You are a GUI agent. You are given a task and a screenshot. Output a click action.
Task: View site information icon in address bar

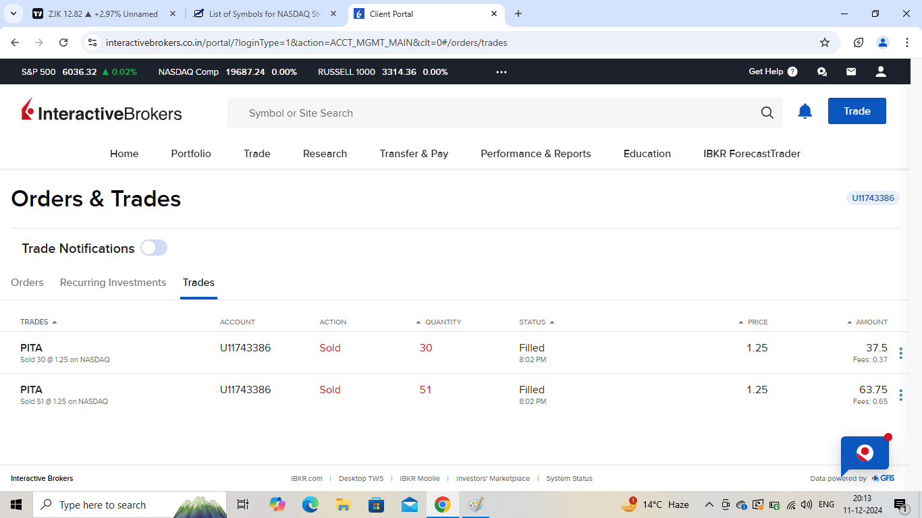[92, 42]
